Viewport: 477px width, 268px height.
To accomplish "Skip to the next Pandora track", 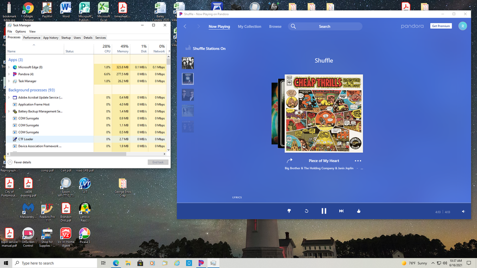I will [x=341, y=211].
